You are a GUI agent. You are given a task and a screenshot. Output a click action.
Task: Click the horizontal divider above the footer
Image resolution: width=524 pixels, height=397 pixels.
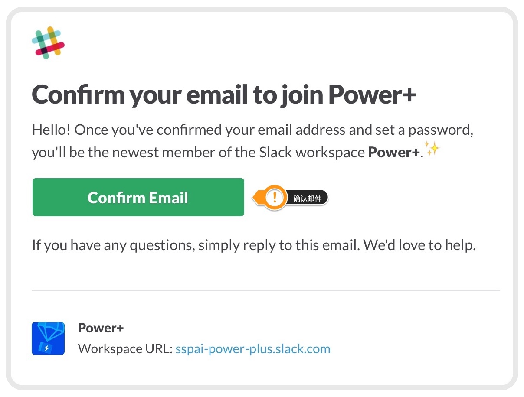click(x=265, y=290)
